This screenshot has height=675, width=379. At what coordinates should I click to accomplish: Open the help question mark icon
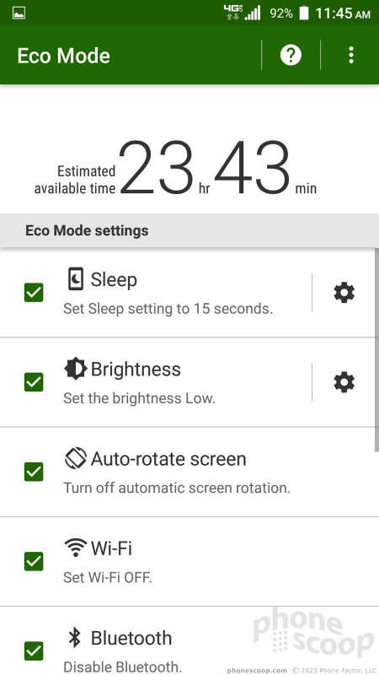291,55
